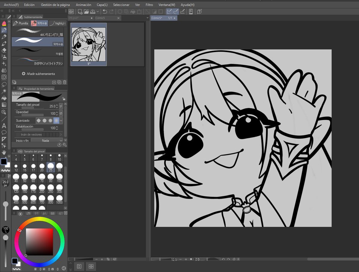Select brush size 50 preset
Viewport: 359px width, 272px height.
(25, 178)
